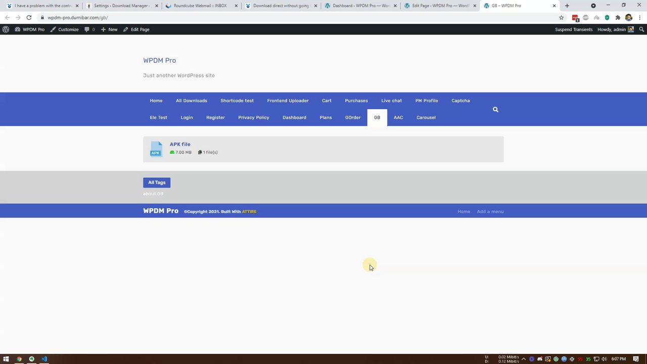Open the Extensions puzzle-piece menu

tap(618, 18)
